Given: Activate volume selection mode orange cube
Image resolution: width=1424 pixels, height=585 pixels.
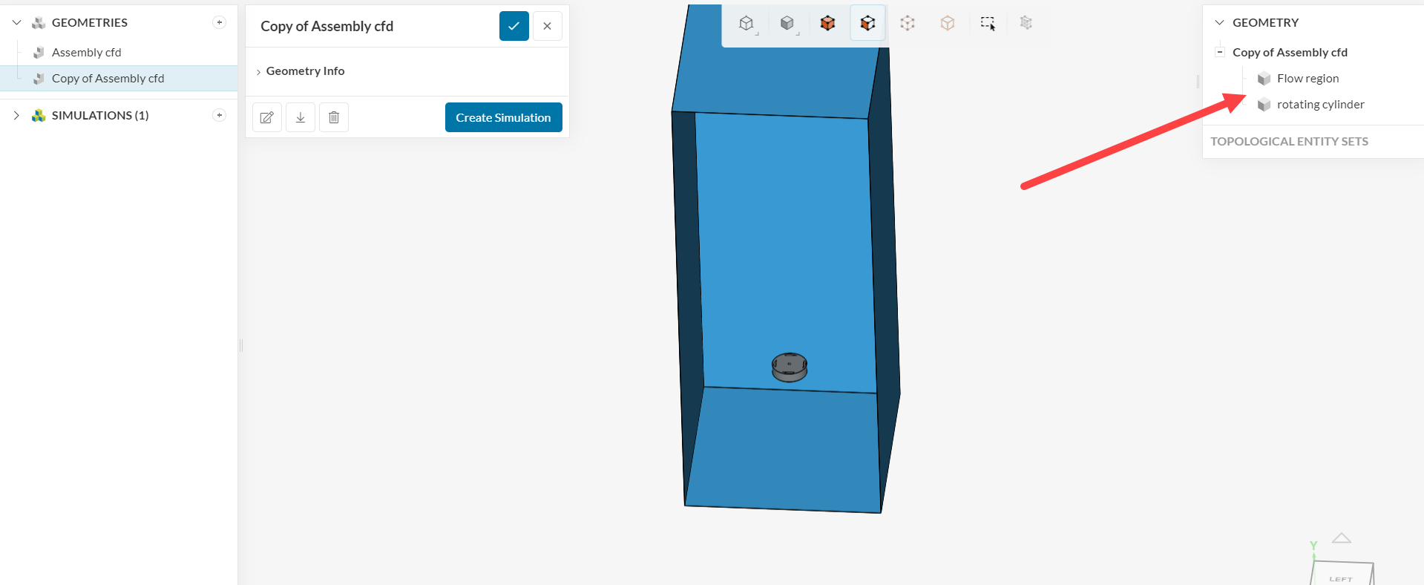Looking at the screenshot, I should [x=827, y=24].
